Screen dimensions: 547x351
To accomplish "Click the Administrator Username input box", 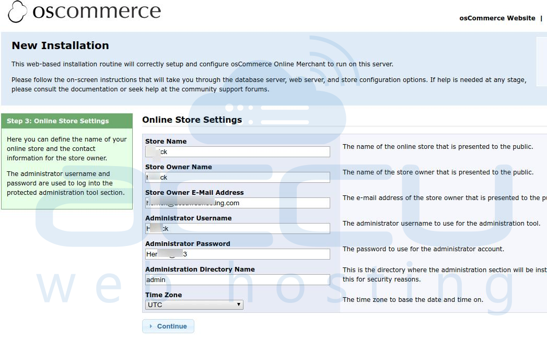I will tap(237, 228).
